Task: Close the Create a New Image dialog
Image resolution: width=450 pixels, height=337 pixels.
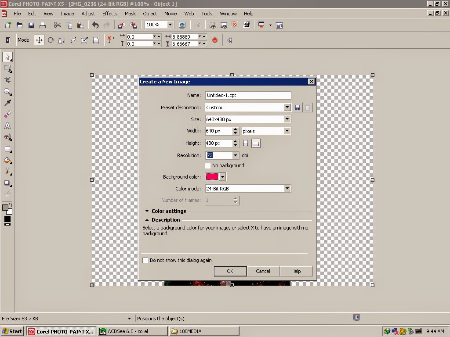Action: pyautogui.click(x=312, y=82)
